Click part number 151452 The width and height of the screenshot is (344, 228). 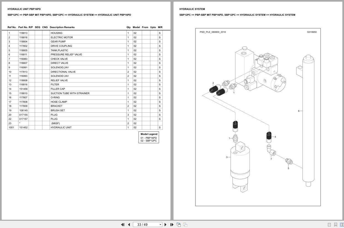(23, 127)
